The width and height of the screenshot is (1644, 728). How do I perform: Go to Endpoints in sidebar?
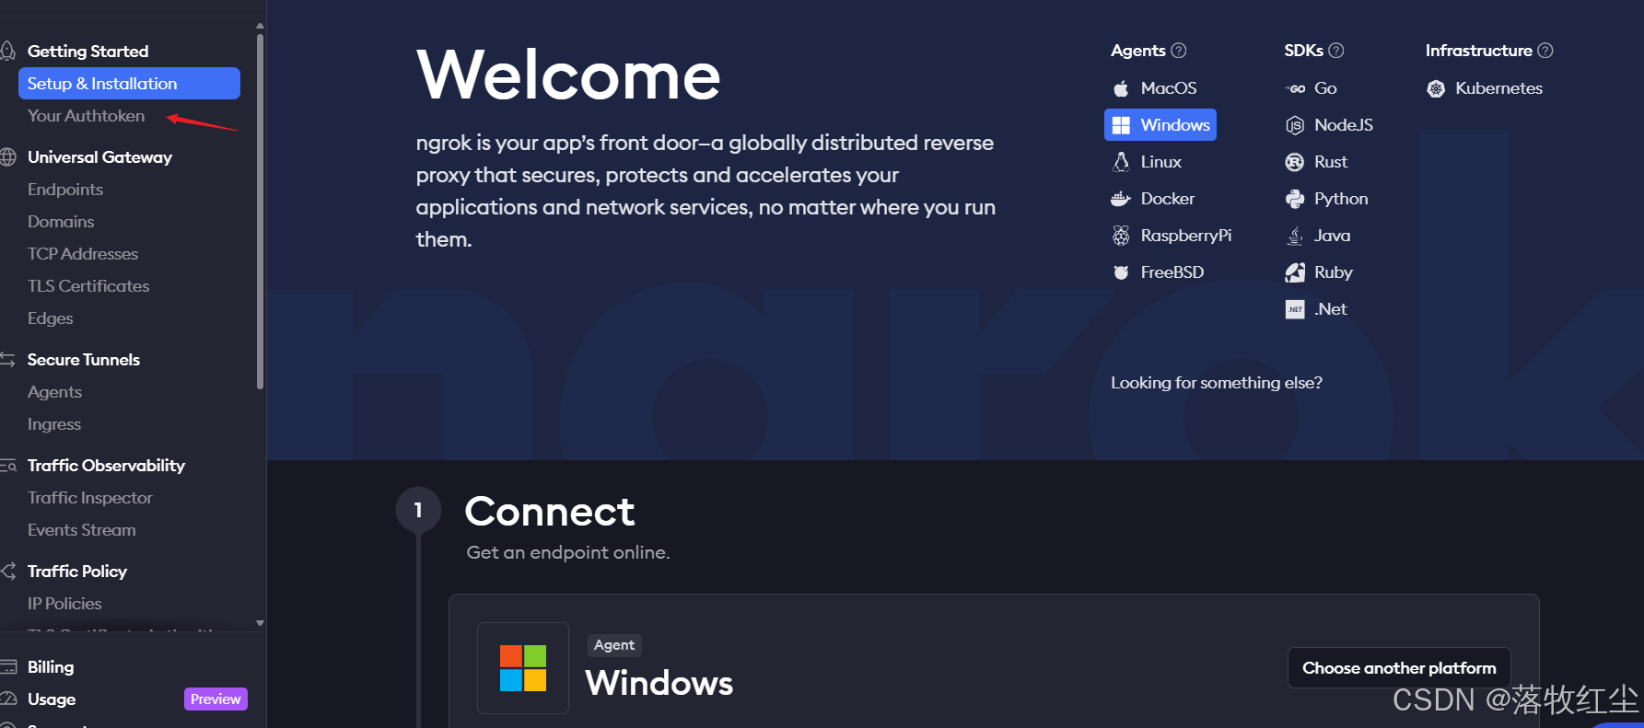[65, 190]
